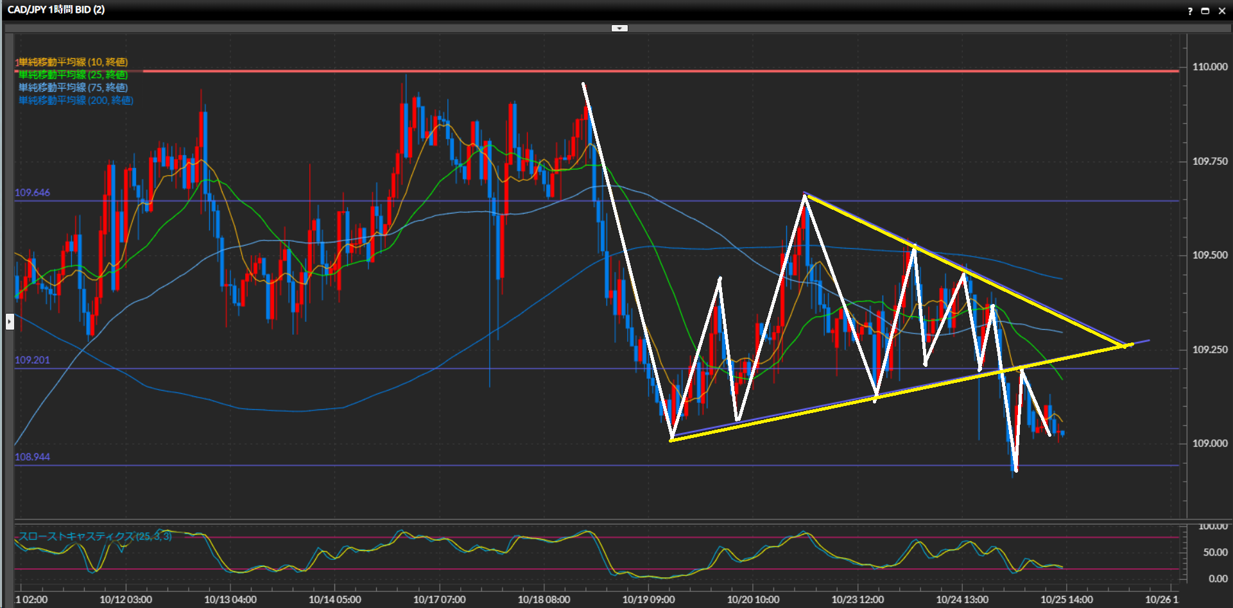Click the 10/25 14:00 time axis label

(x=1066, y=600)
